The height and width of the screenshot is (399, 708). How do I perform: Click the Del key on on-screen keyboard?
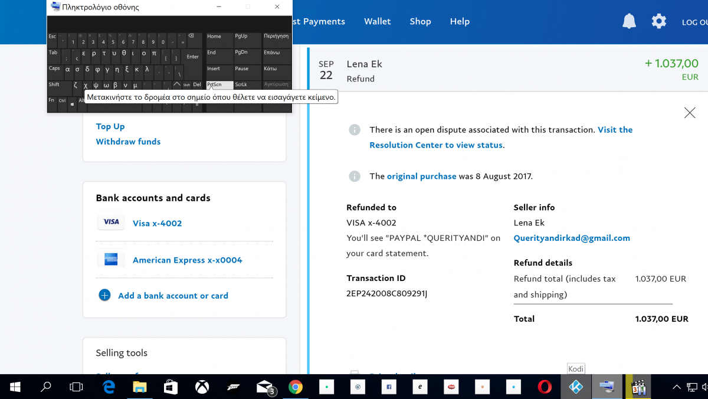(x=197, y=85)
